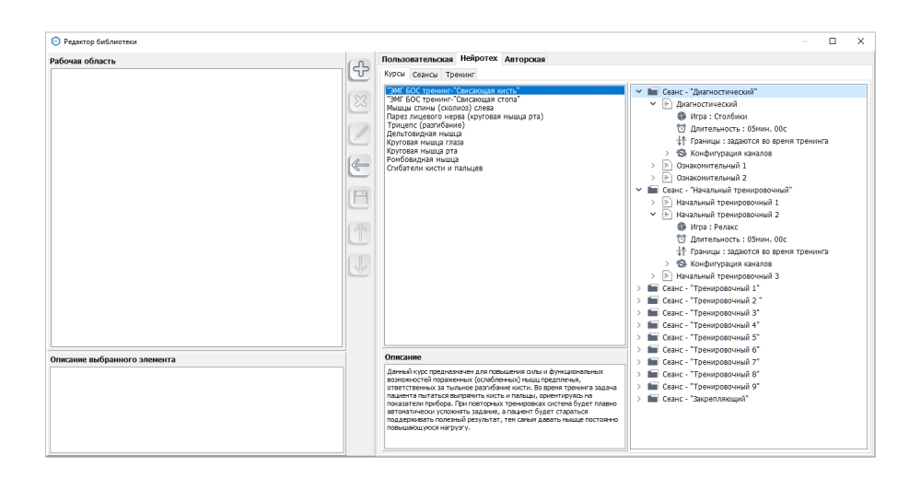
Task: Click the add (plus) toolbar button
Action: point(360,72)
